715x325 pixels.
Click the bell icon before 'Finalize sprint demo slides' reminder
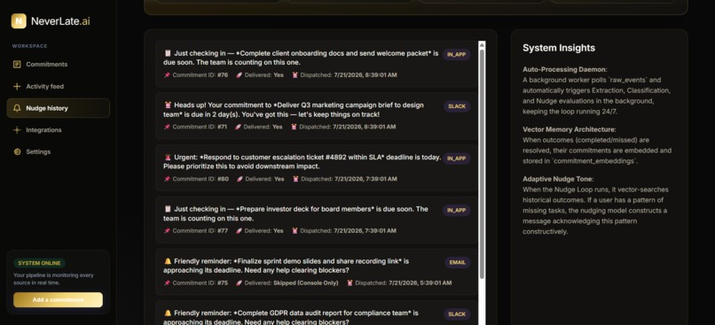168,261
